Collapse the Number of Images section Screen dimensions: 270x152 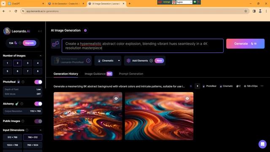40,56
